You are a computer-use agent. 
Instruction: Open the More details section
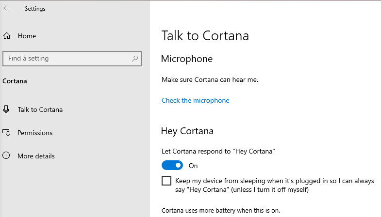pos(36,156)
